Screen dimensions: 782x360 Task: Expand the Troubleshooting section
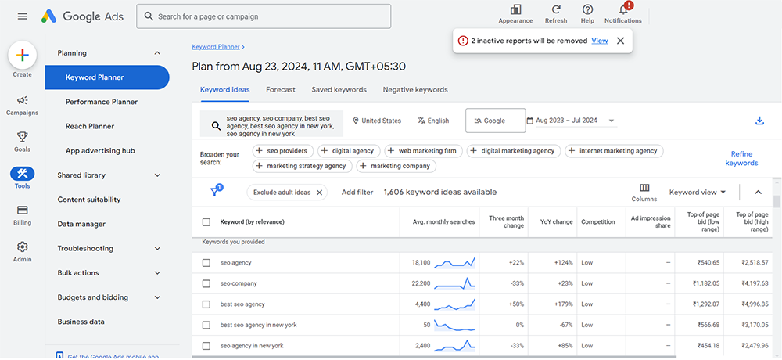[x=158, y=249]
